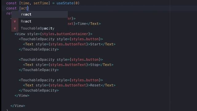Click 'styles.buttonText' on the Stop line

(68, 65)
